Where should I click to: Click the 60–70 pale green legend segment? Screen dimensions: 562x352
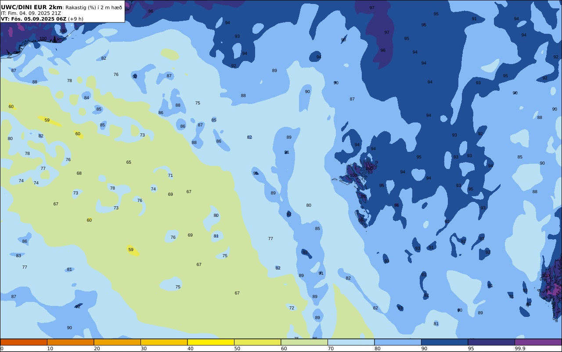pos(304,342)
